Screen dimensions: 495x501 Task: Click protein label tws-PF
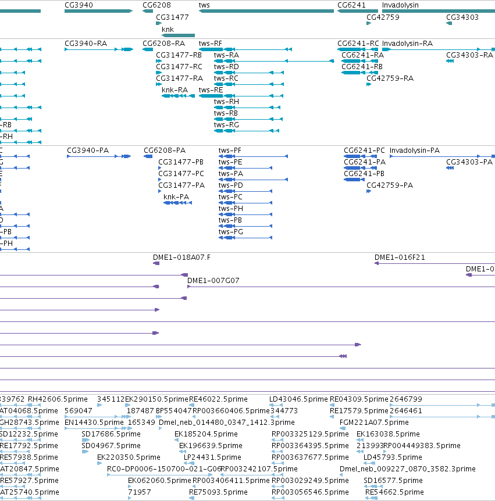click(230, 151)
